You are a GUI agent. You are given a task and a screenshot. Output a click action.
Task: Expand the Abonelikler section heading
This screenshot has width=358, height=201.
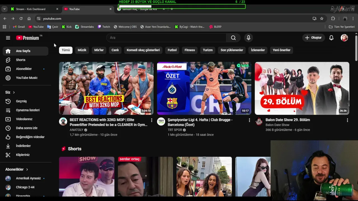coord(17,169)
